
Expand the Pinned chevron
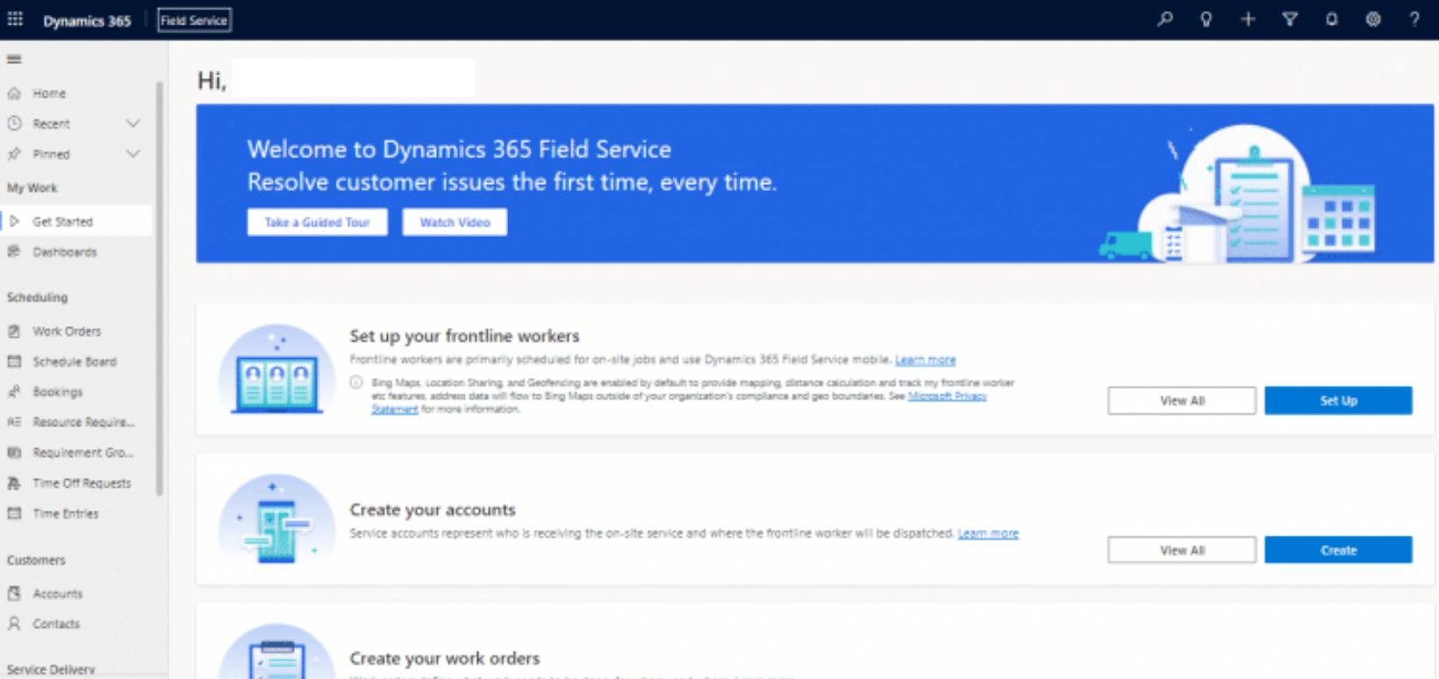[132, 154]
